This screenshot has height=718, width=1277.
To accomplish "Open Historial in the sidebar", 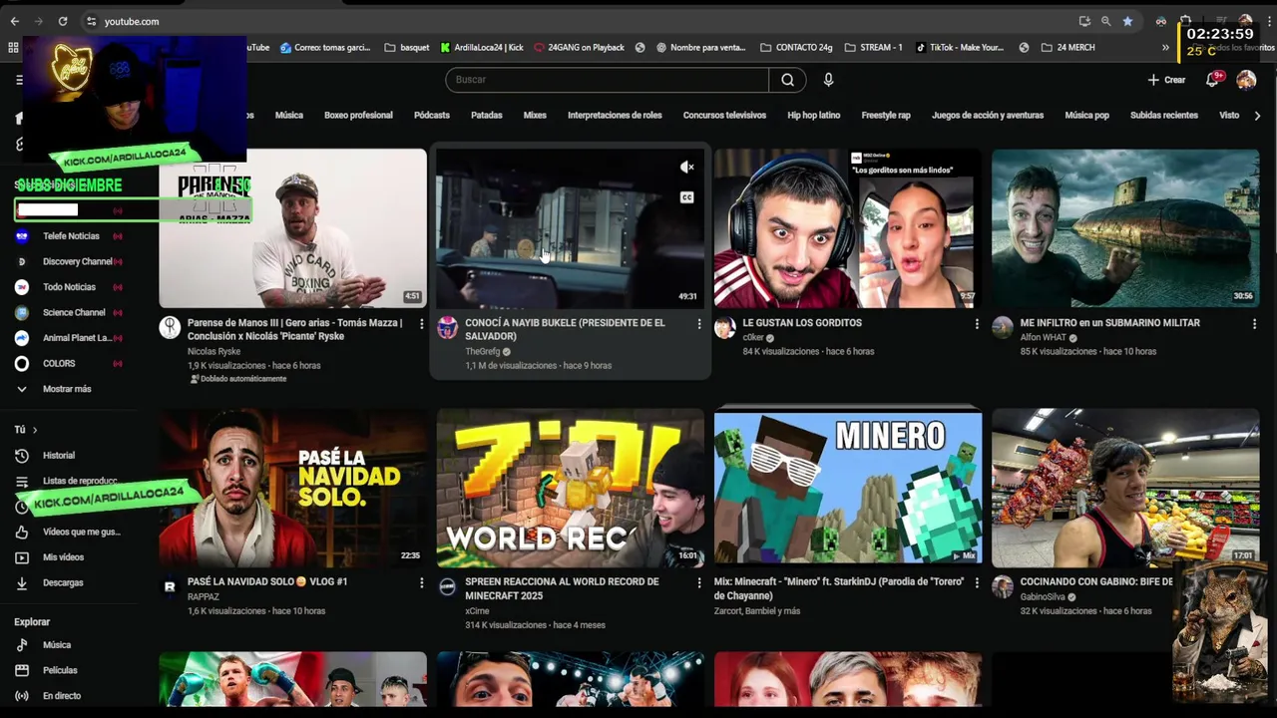I will [59, 456].
